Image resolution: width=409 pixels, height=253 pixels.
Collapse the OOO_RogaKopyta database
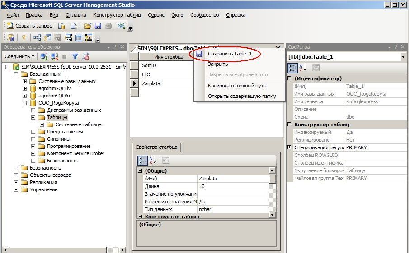[24, 103]
